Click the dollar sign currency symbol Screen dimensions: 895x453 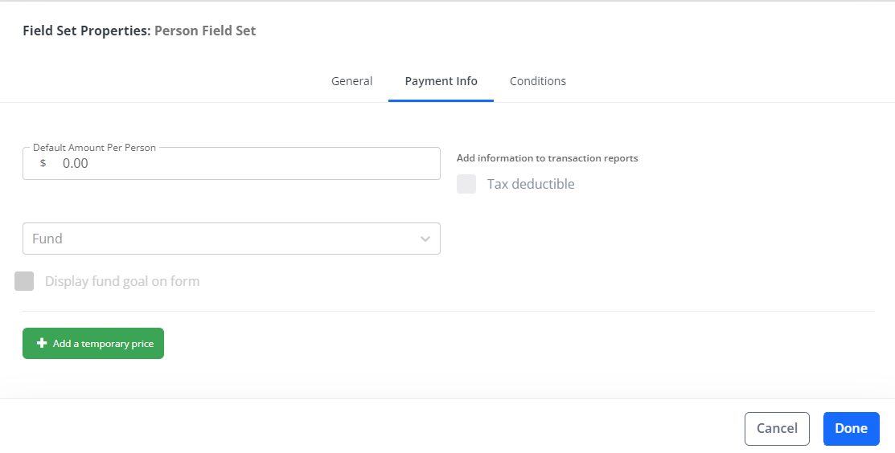[43, 164]
